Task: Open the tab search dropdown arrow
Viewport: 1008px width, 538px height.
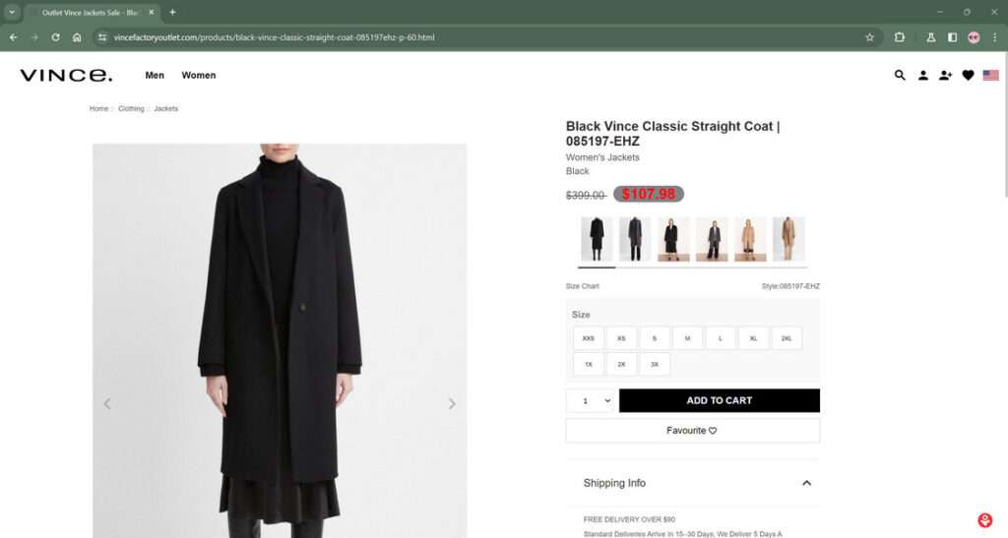Action: (12, 12)
